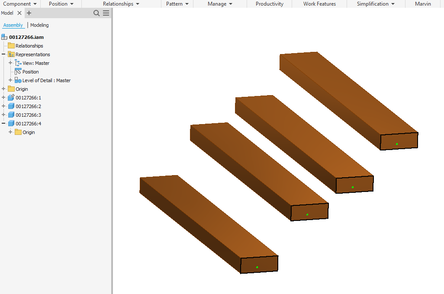Viewport: 444px width, 294px height.
Task: Click the part cube icon of 00127266:2
Action: [10, 106]
